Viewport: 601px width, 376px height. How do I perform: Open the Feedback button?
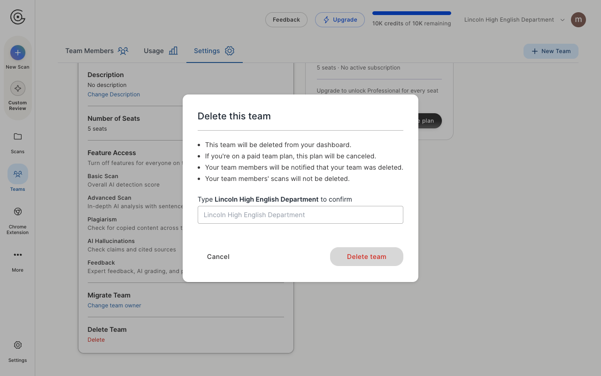tap(286, 20)
